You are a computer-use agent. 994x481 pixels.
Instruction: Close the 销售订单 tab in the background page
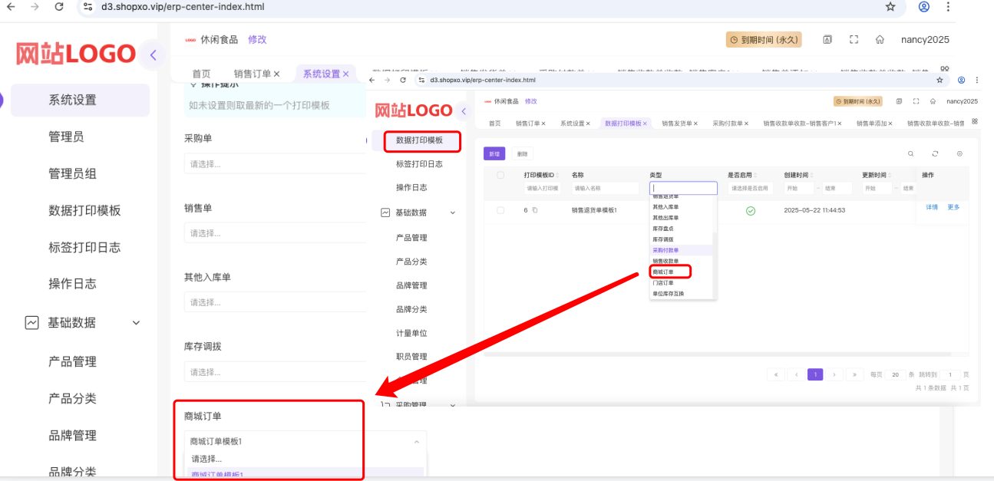277,74
